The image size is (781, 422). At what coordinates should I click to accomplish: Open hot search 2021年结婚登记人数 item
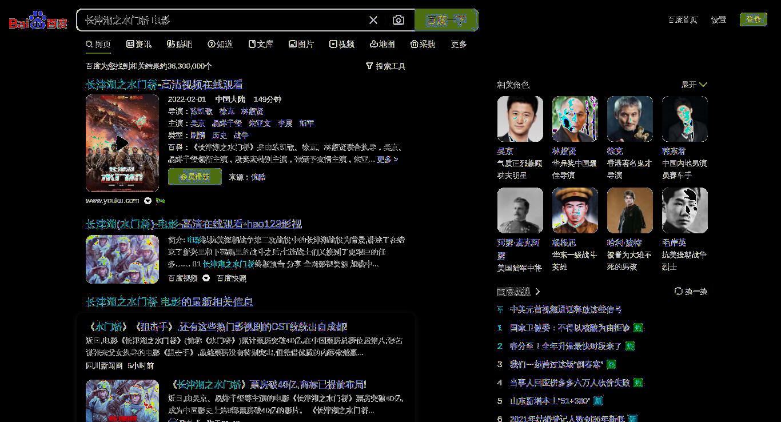[567, 419]
